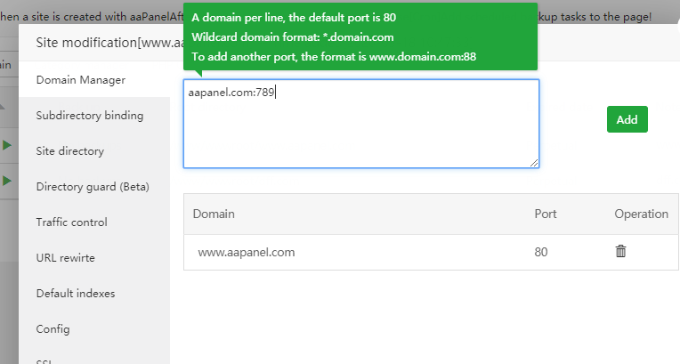This screenshot has width=680, height=364.
Task: Focus the domain entry text area
Action: (x=360, y=124)
